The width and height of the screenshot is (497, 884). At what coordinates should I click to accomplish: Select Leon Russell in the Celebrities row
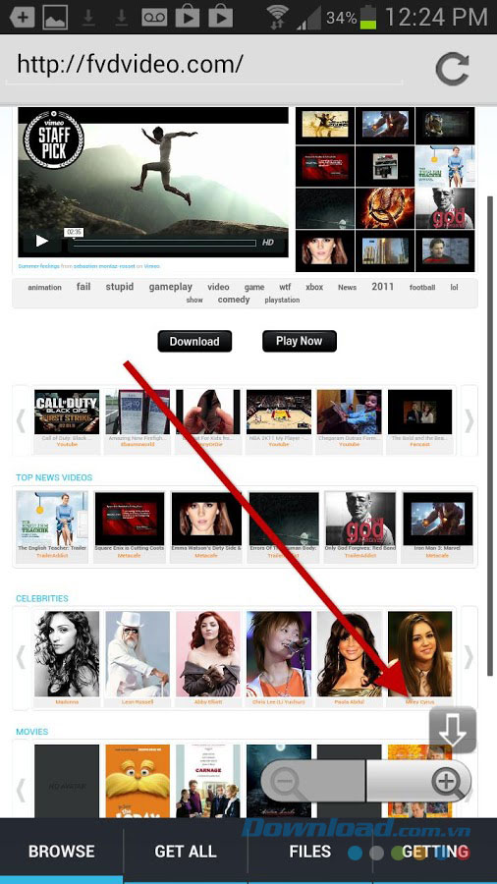coord(138,654)
